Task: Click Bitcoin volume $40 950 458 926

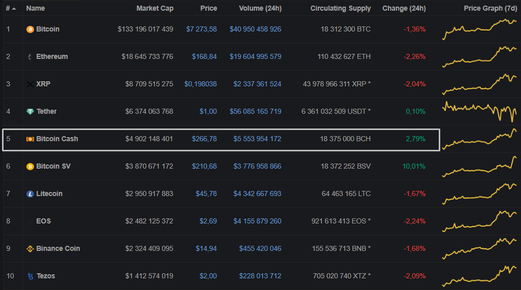Action: coord(255,29)
